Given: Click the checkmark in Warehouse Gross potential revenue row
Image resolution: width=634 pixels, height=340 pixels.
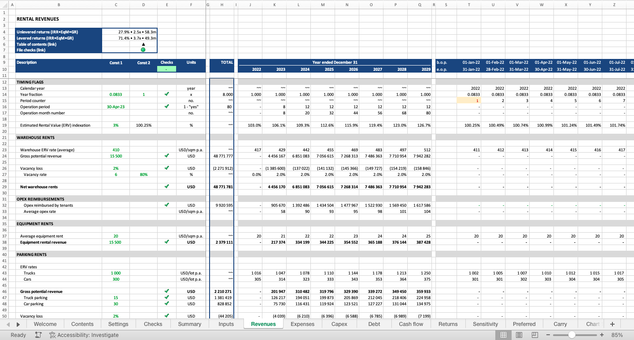Looking at the screenshot, I should pos(167,156).
